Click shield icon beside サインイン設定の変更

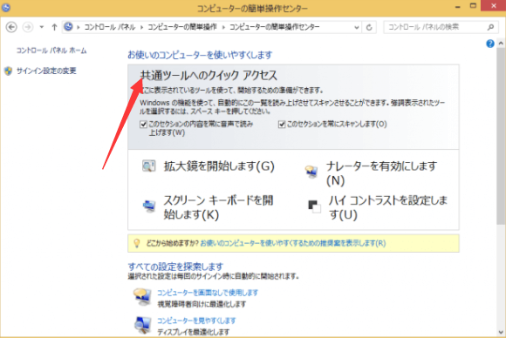click(x=9, y=71)
